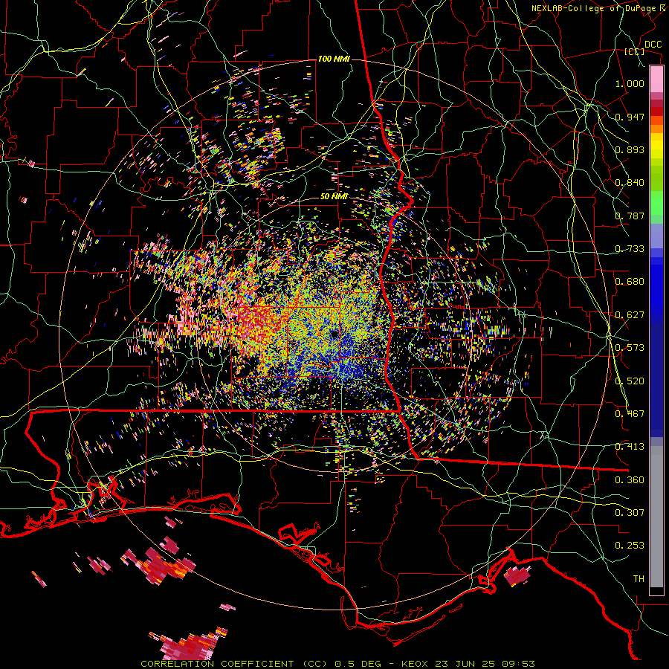
Task: Select the 0.573 scale value
Action: tap(630, 348)
